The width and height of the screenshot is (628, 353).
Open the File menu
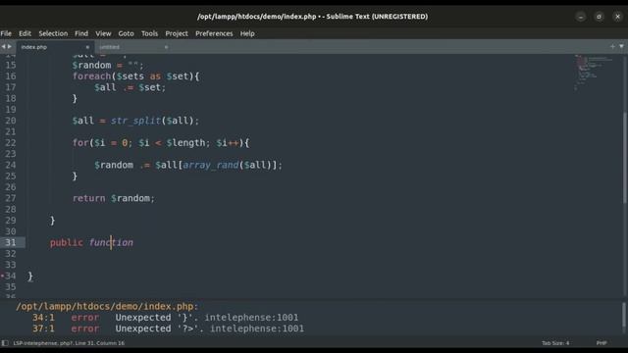click(x=6, y=33)
